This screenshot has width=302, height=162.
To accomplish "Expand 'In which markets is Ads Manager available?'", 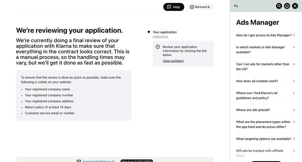I will pyautogui.click(x=265, y=50).
